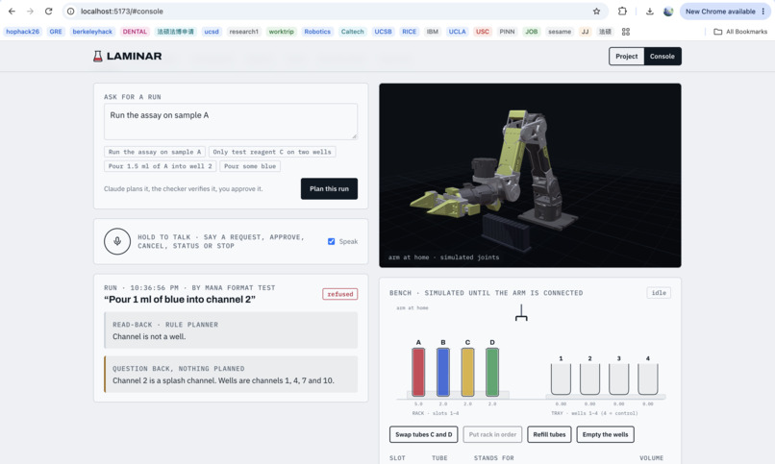This screenshot has width=775, height=464.
Task: Open the DENTAL bookmark
Action: (135, 32)
